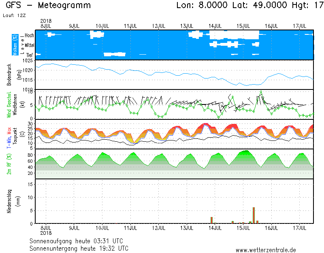This screenshot has width=324, height=253.
Task: Click the blue Wolken axis label
Action: [x=15, y=45]
